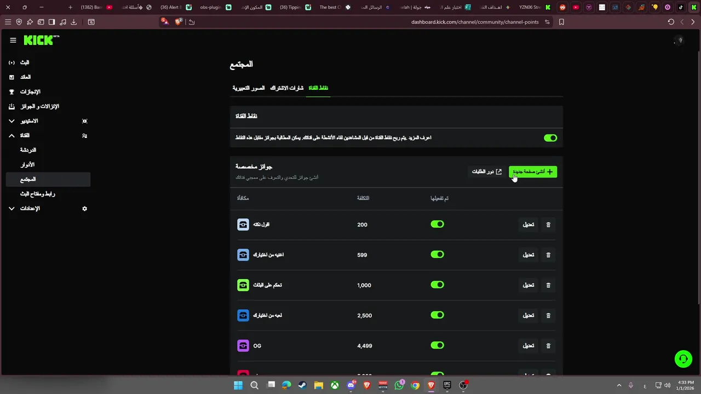Edit the 200-point reward
The height and width of the screenshot is (394, 701).
(x=528, y=224)
